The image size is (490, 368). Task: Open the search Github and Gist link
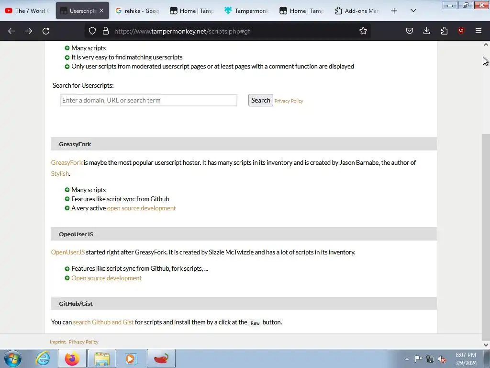pos(103,322)
